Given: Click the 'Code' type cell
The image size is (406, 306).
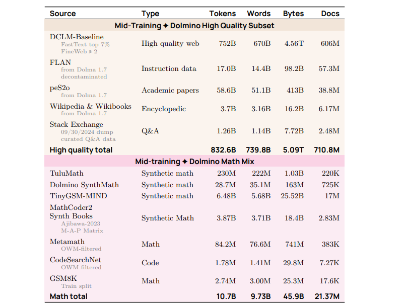Looking at the screenshot, I should (x=150, y=263).
